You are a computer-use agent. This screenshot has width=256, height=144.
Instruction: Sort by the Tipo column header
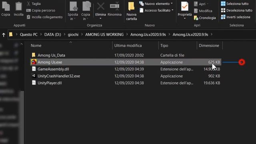tap(178, 46)
